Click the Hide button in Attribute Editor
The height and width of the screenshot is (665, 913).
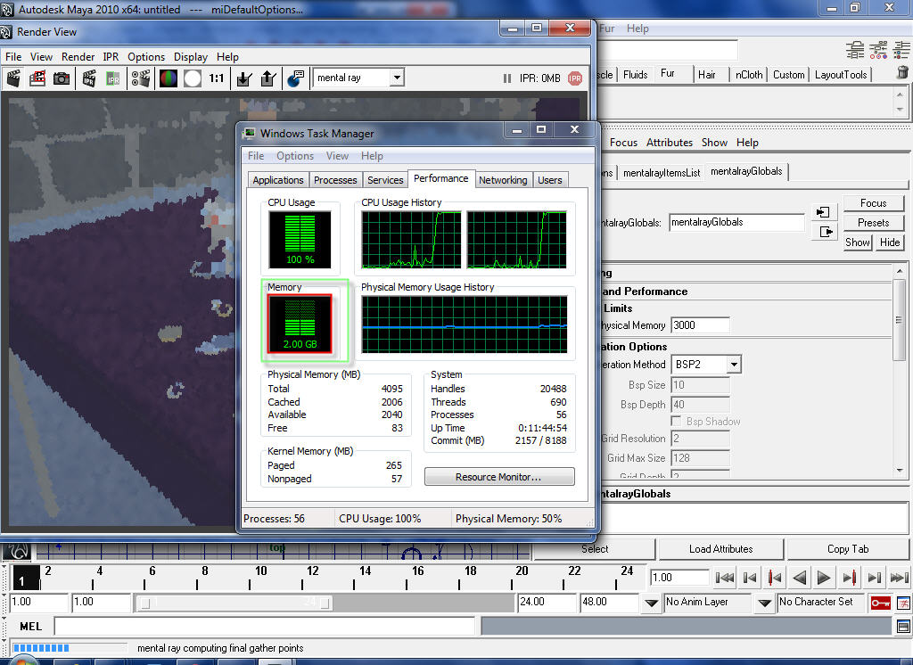[890, 242]
